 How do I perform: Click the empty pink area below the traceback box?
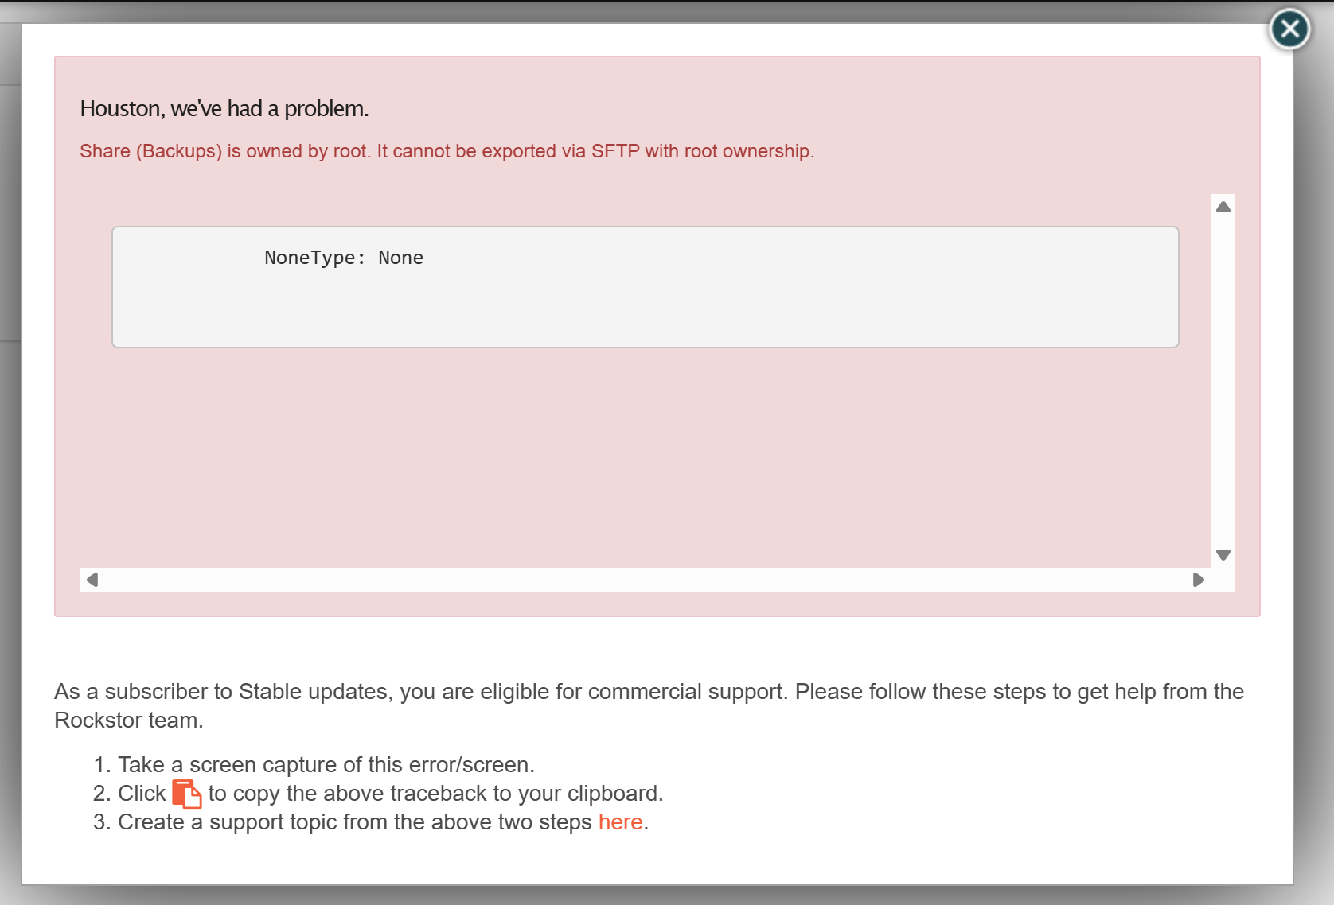(637, 461)
